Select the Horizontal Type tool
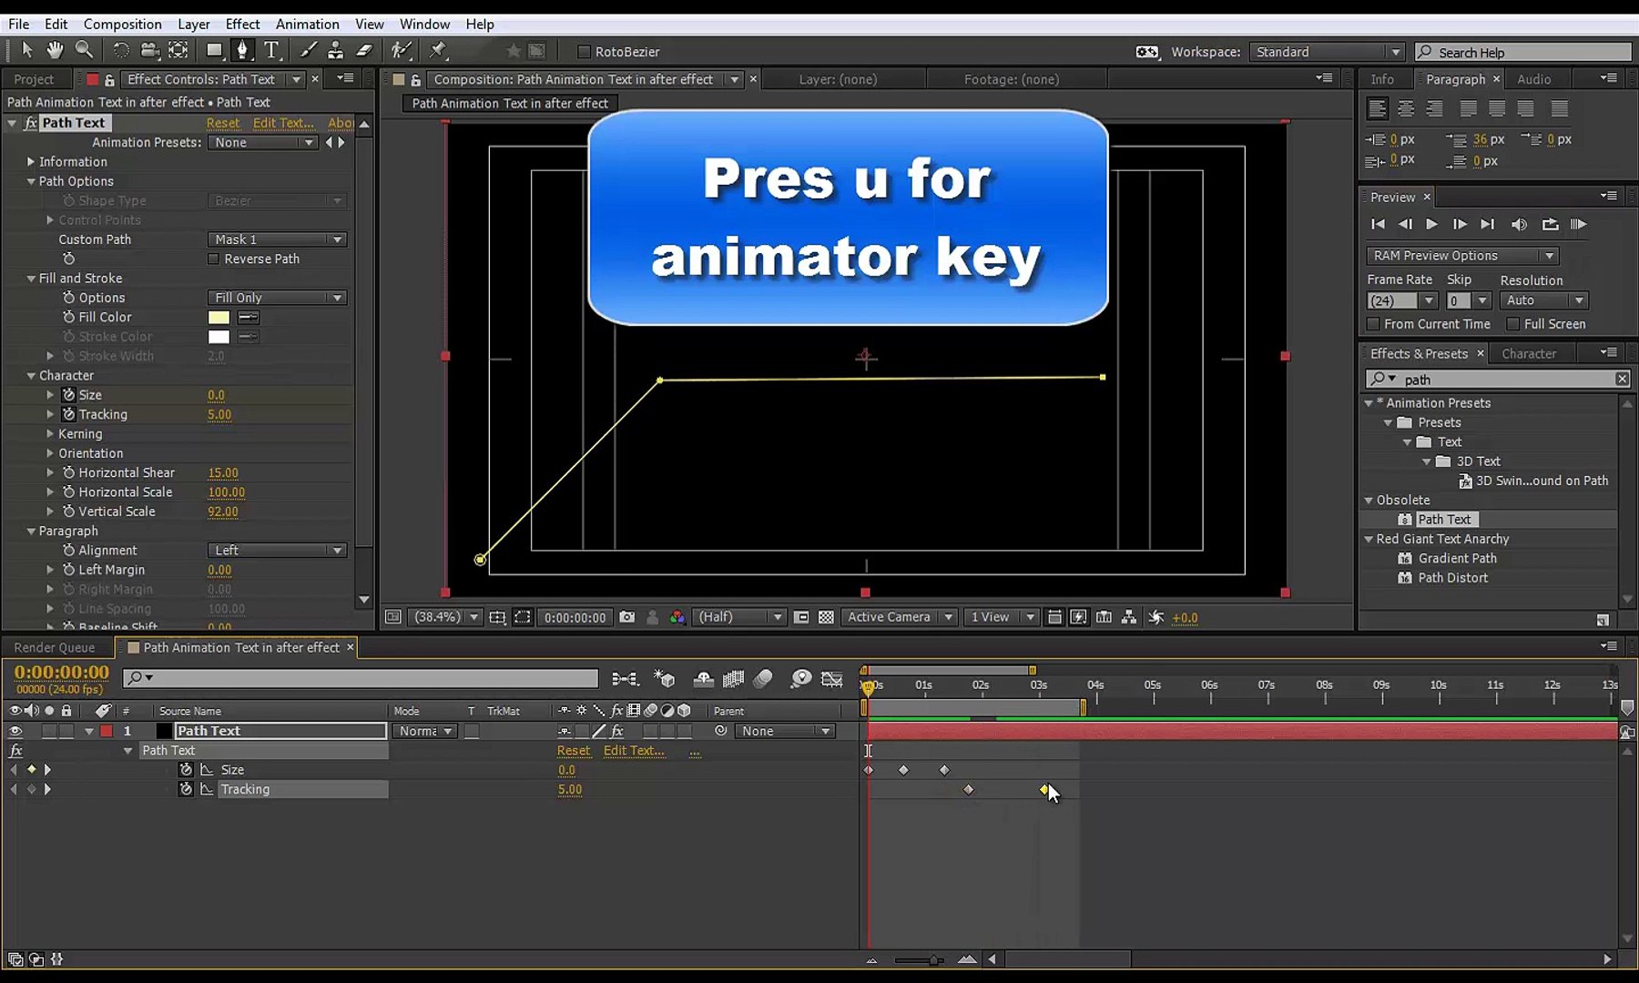 tap(270, 52)
